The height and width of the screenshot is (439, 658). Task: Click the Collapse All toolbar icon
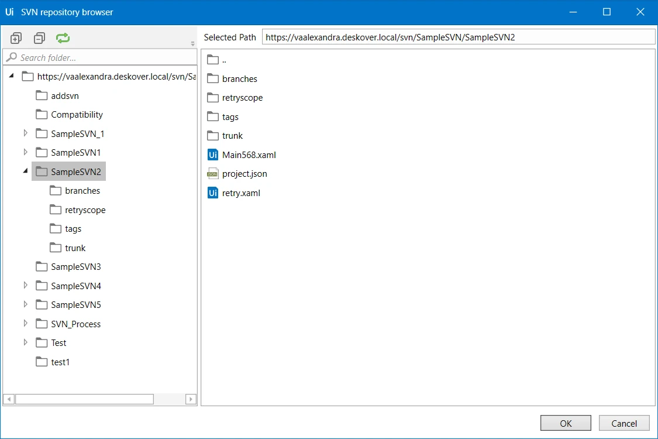coord(39,38)
